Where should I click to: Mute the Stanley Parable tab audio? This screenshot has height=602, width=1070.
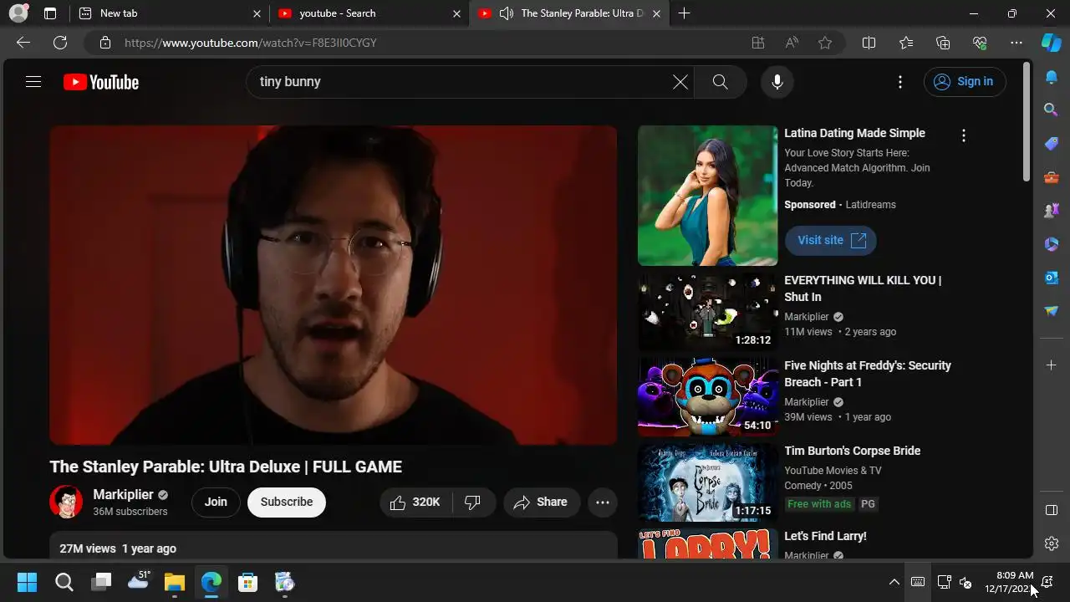pos(506,13)
